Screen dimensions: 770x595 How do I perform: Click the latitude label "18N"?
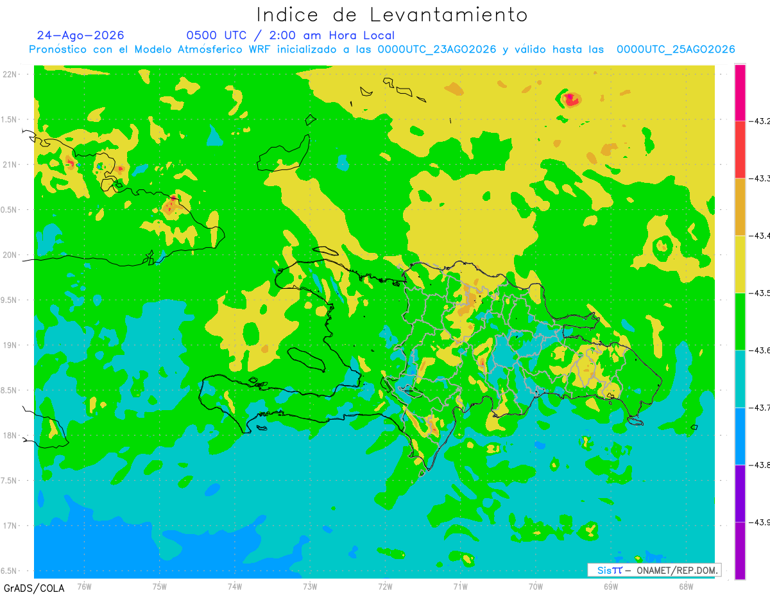[11, 435]
